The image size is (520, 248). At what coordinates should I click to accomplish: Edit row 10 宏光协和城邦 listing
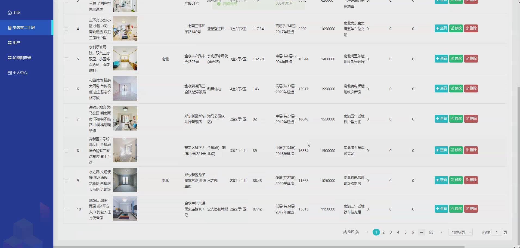click(x=456, y=209)
